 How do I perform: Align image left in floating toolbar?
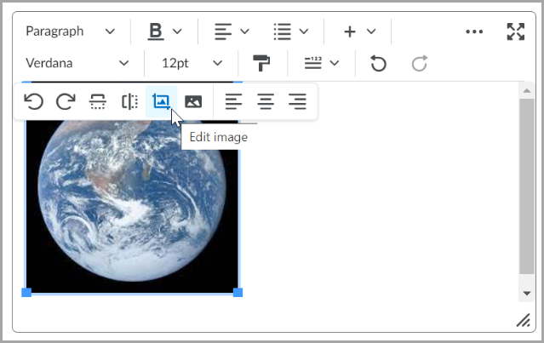click(233, 101)
